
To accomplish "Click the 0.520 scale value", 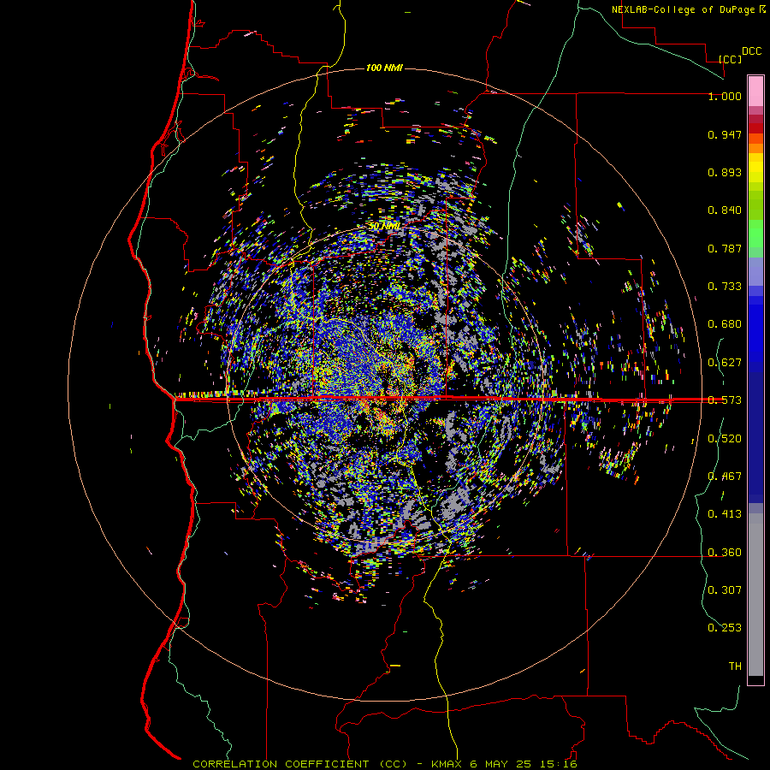I will click(x=725, y=439).
